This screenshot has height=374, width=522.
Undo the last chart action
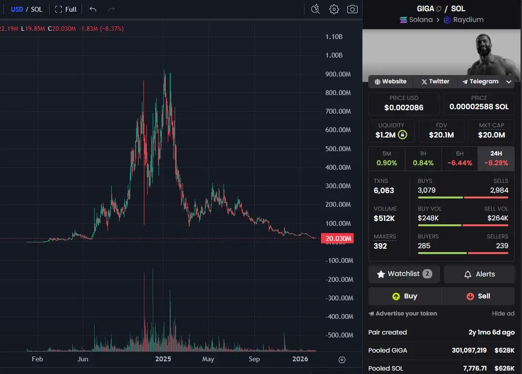93,9
